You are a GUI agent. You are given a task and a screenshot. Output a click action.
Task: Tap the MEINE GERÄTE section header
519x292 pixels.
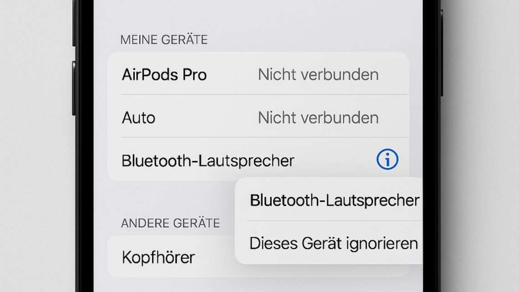pyautogui.click(x=164, y=40)
